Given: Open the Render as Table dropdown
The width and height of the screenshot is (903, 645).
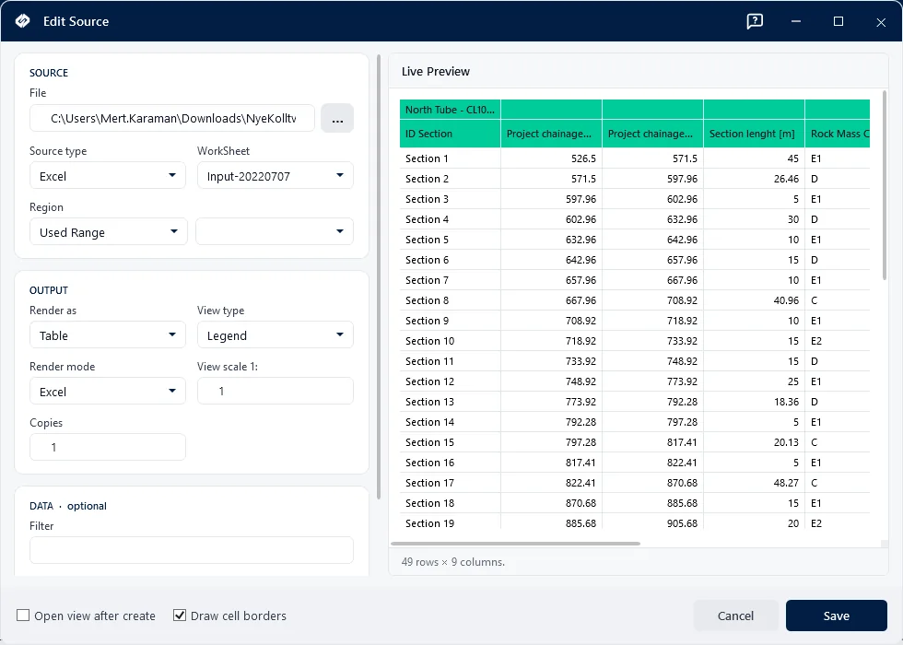Looking at the screenshot, I should tap(108, 335).
